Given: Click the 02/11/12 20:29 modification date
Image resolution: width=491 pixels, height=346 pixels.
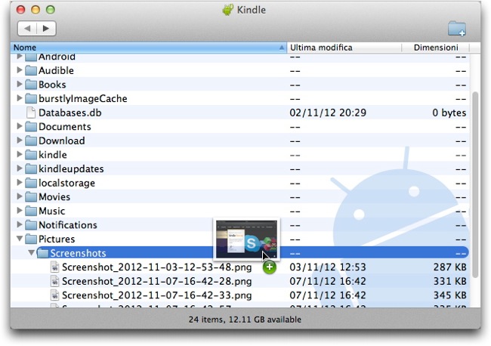Looking at the screenshot, I should [328, 113].
